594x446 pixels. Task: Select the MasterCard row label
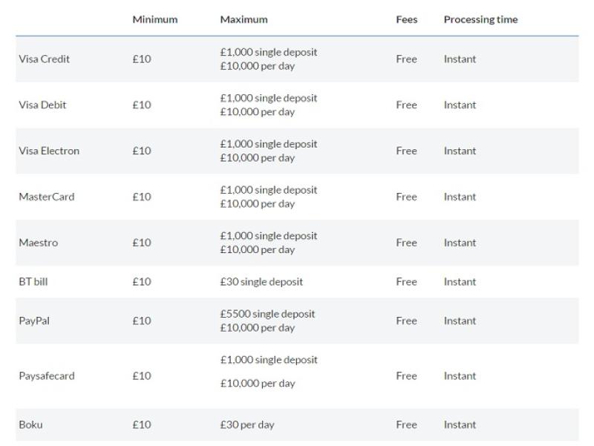pos(47,197)
